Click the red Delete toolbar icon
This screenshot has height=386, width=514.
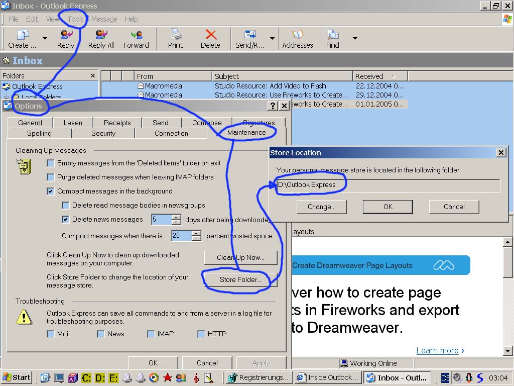pyautogui.click(x=211, y=35)
